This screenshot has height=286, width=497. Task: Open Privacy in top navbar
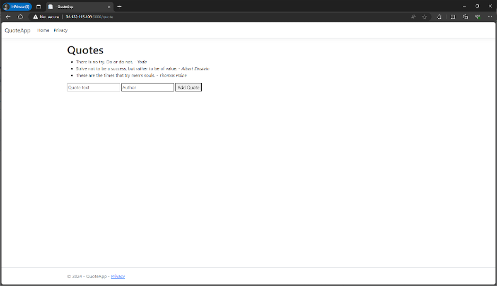pyautogui.click(x=60, y=30)
